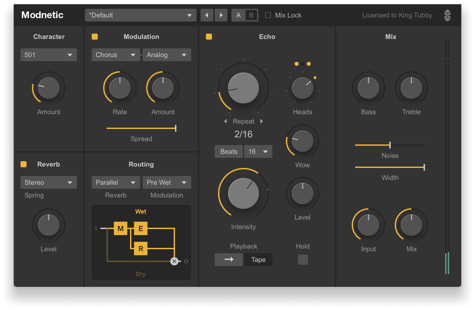Click the X reset icon in routing diagram
475x310 pixels.
pyautogui.click(x=174, y=261)
